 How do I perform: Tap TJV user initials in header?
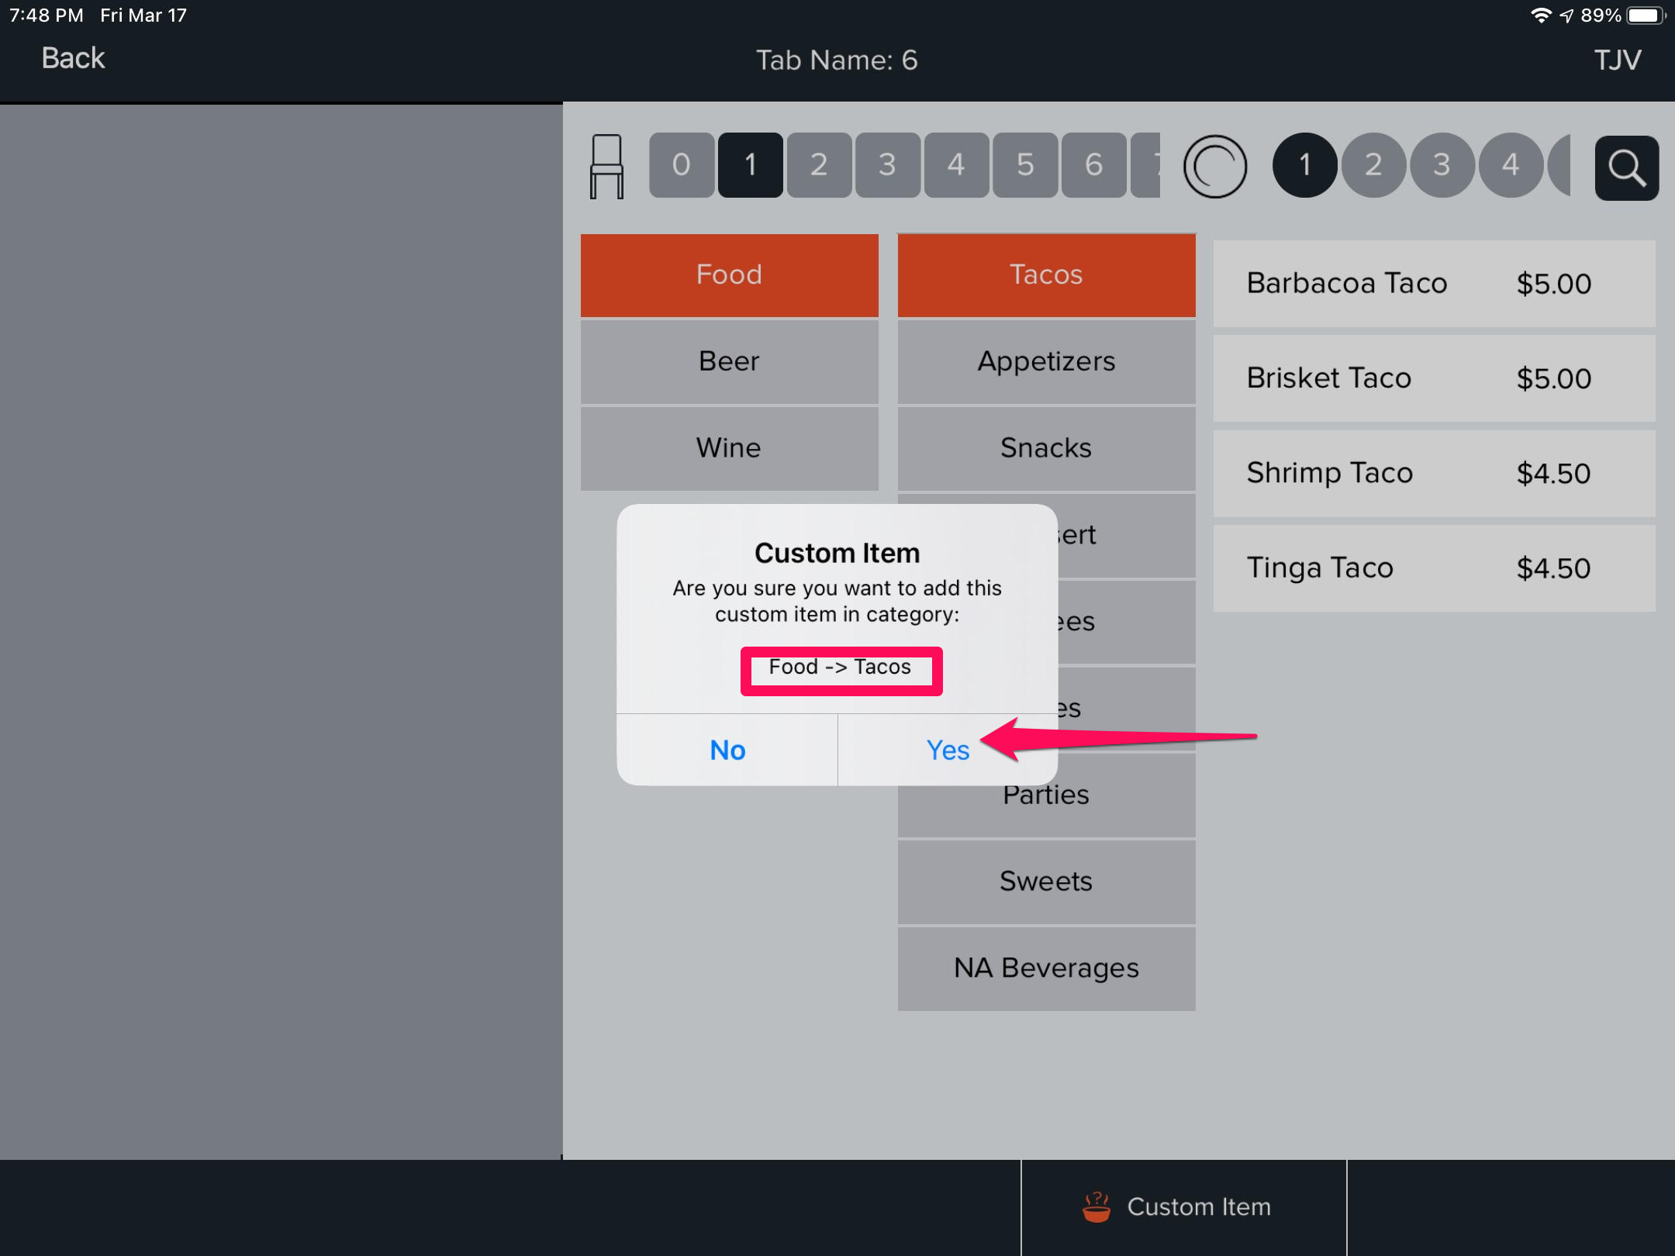[1617, 60]
